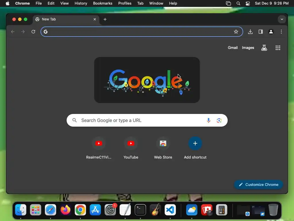
Task: Open the RealmeC11Vi... shortcut
Action: pyautogui.click(x=99, y=148)
